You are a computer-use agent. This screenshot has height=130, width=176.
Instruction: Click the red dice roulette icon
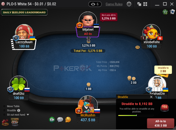point(5,122)
